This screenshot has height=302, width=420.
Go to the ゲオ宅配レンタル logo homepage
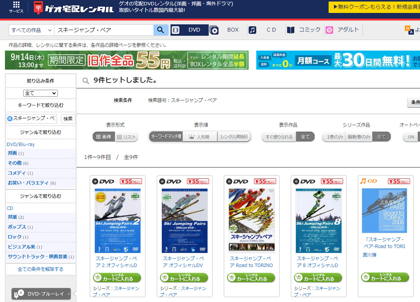point(73,8)
